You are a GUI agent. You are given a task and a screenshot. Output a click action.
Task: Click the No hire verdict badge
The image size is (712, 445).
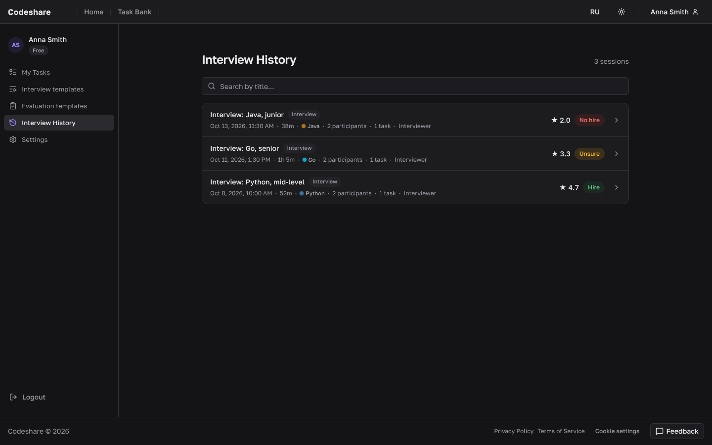[589, 120]
